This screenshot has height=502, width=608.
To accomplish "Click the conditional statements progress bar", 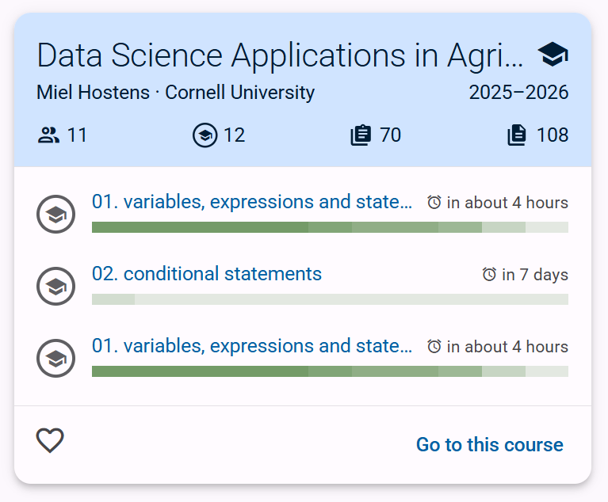I will (x=330, y=299).
